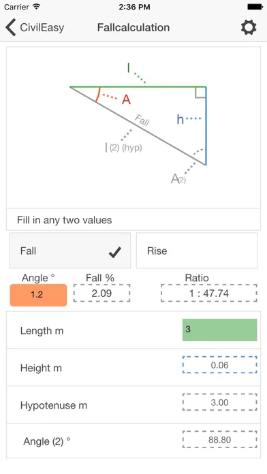
Task: Tap the Height value 0.06
Action: coord(219,365)
